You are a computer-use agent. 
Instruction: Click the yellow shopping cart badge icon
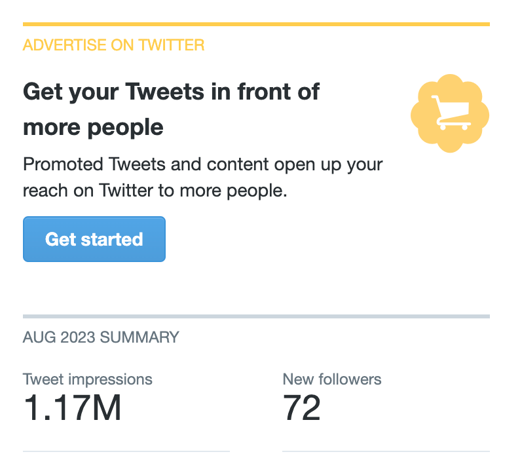450,113
